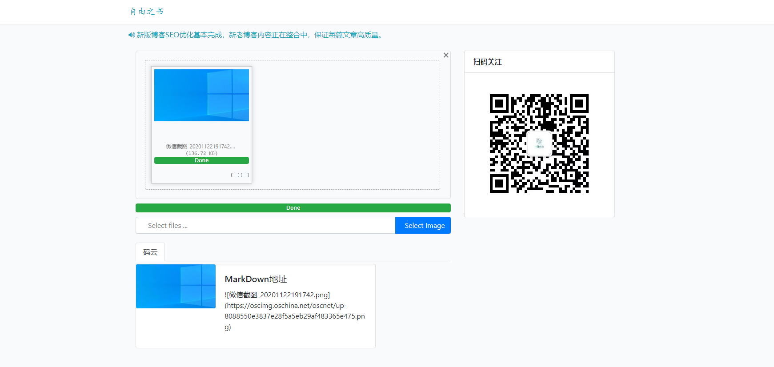Close the upload preview panel with X
The image size is (774, 367).
click(446, 55)
